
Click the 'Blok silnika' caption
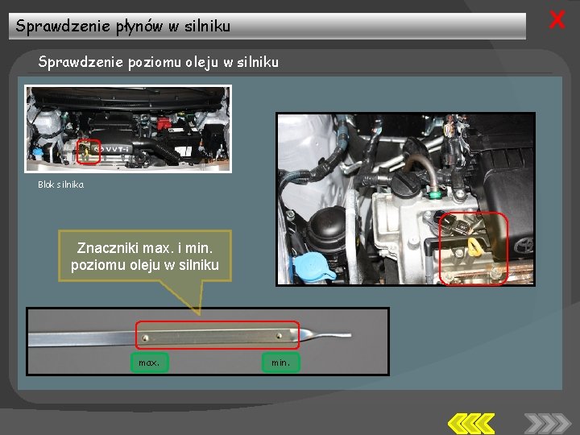[61, 184]
